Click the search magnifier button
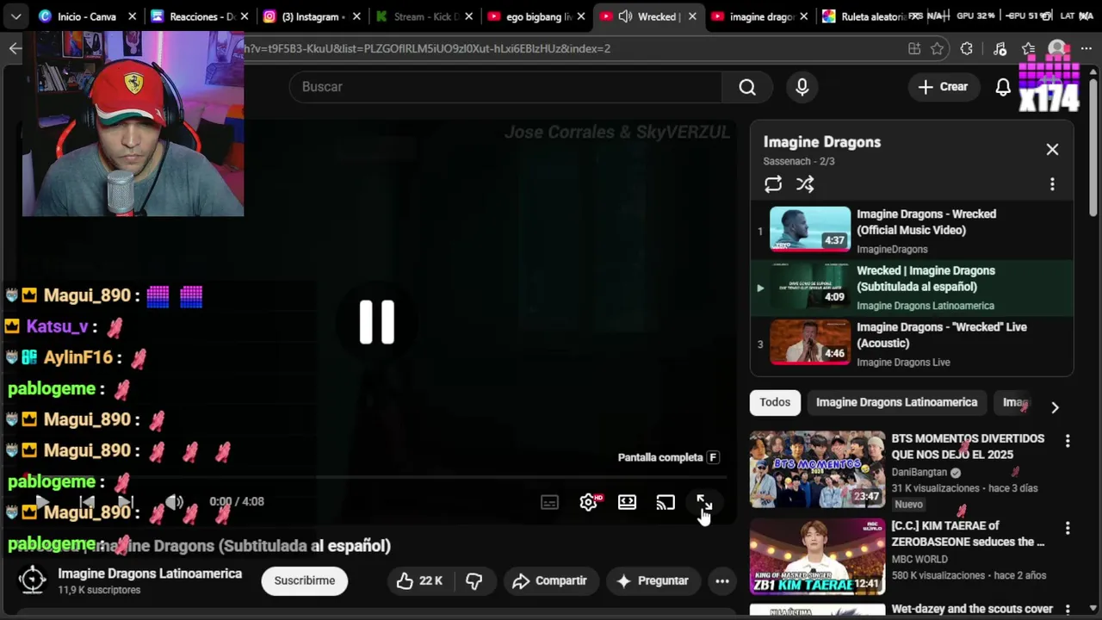 pyautogui.click(x=746, y=87)
